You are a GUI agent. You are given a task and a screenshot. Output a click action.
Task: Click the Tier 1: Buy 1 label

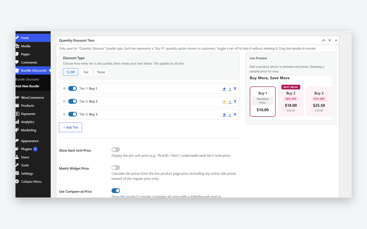click(88, 88)
